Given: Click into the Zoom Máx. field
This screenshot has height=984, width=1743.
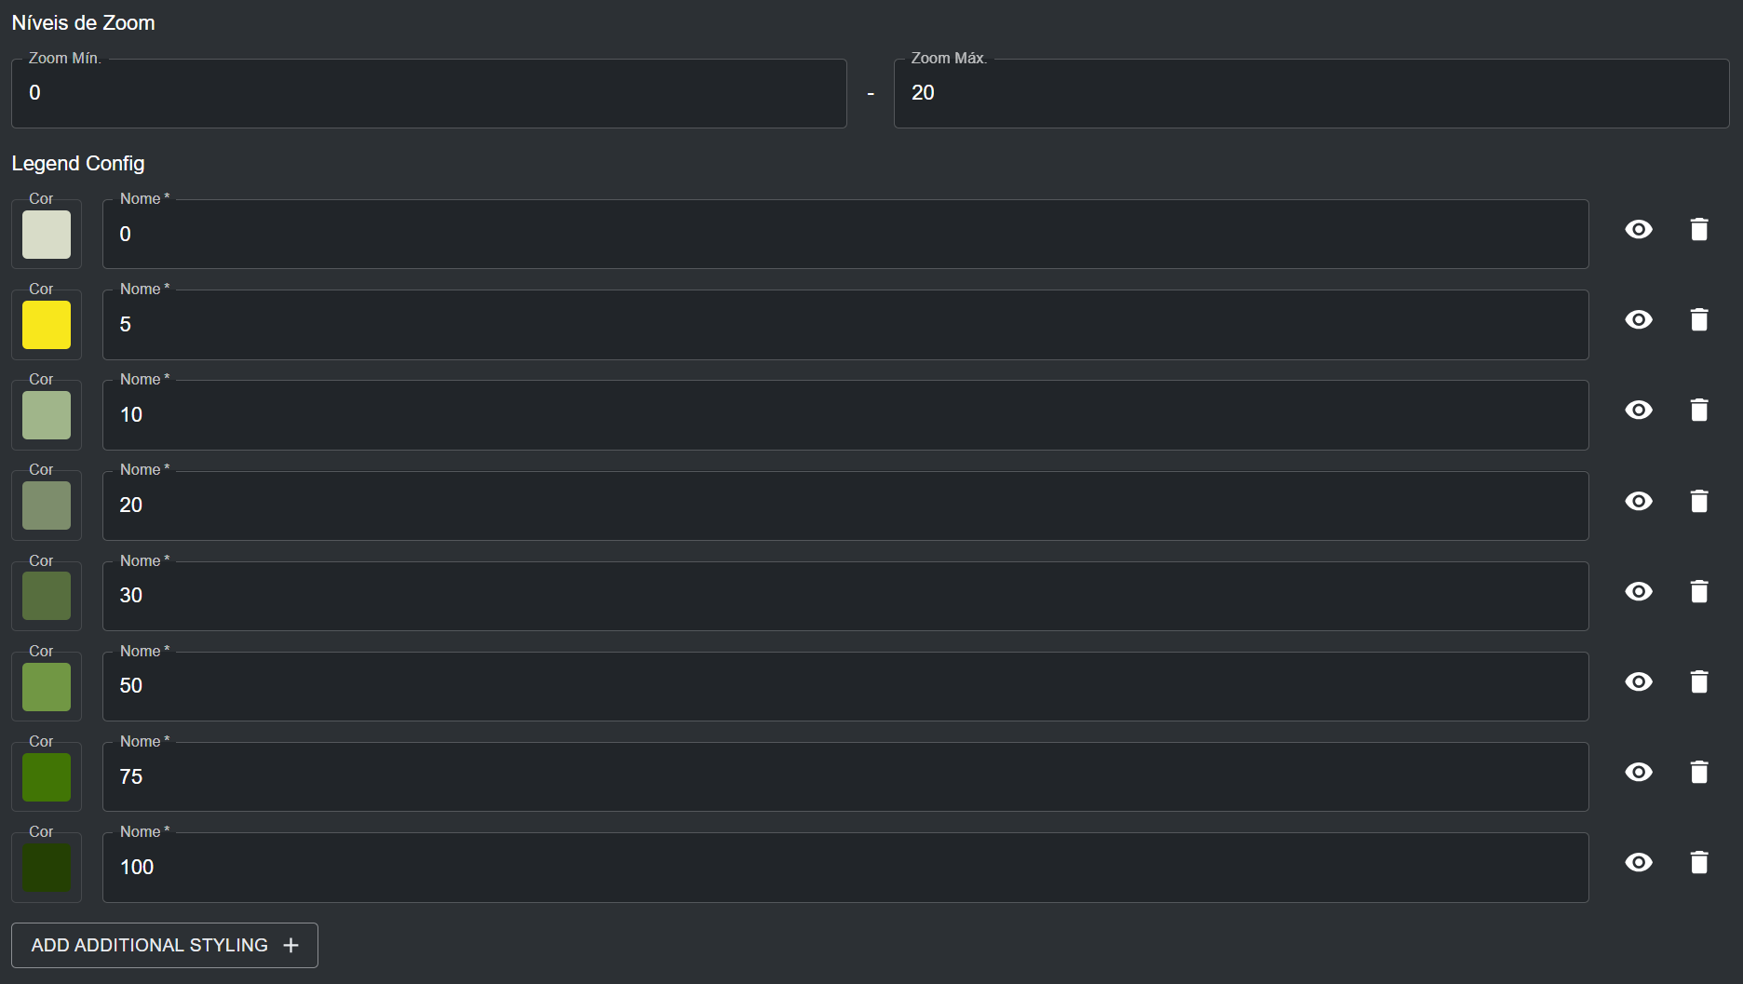Looking at the screenshot, I should click(x=1311, y=93).
